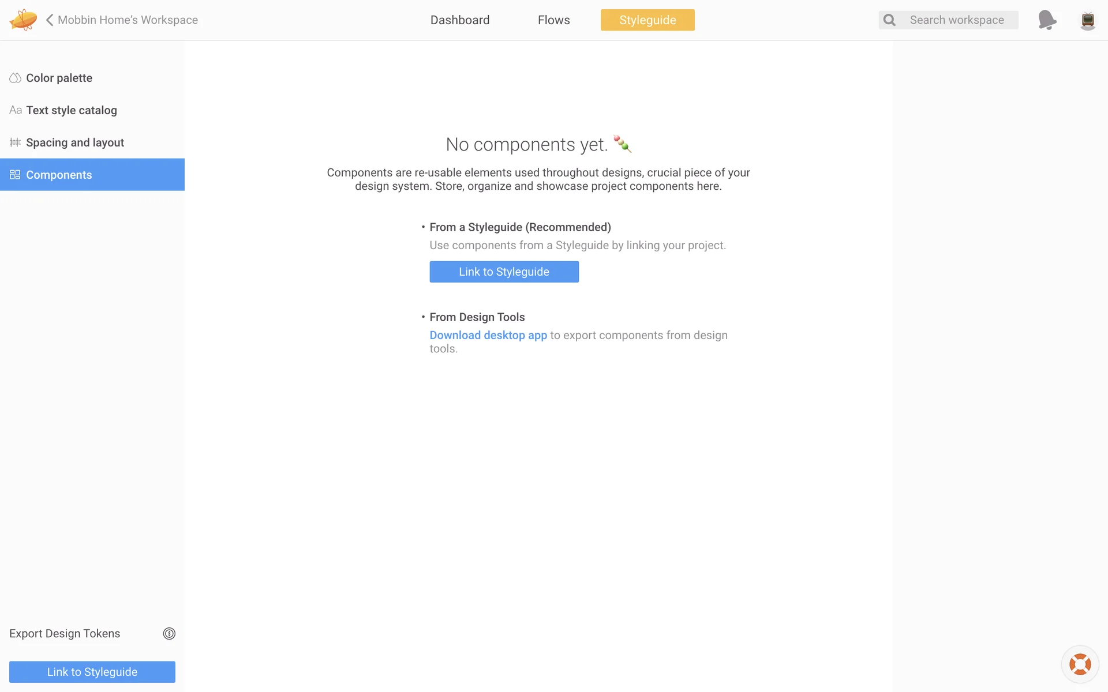Image resolution: width=1108 pixels, height=692 pixels.
Task: Click the back chevron beside workspace name
Action: pyautogui.click(x=50, y=20)
